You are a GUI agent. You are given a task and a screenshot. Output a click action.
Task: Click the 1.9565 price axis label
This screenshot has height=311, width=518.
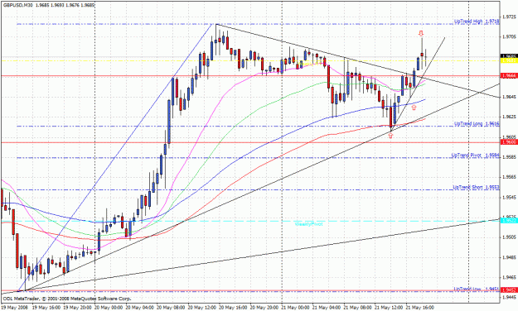coord(510,177)
